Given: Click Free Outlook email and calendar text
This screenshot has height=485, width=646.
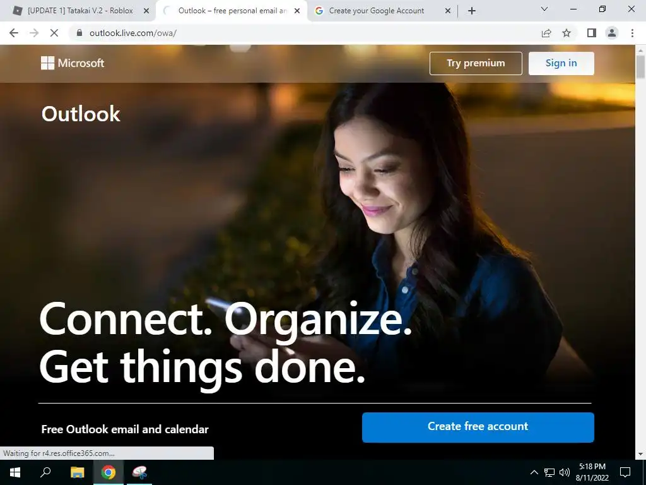Looking at the screenshot, I should [x=125, y=429].
